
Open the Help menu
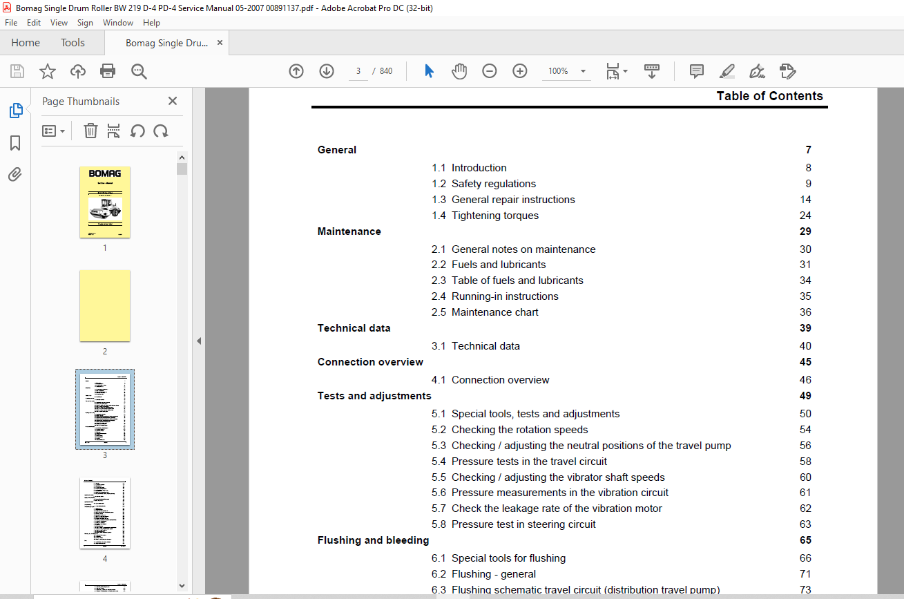[x=151, y=23]
